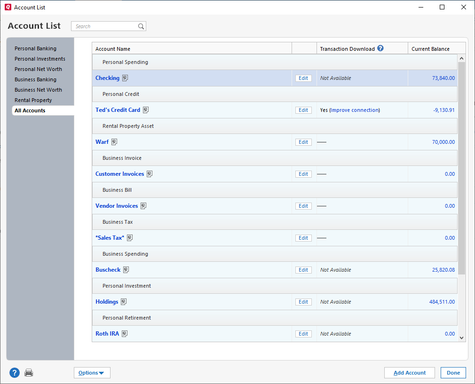Click inside the Search field
This screenshot has width=475, height=384.
click(x=103, y=26)
